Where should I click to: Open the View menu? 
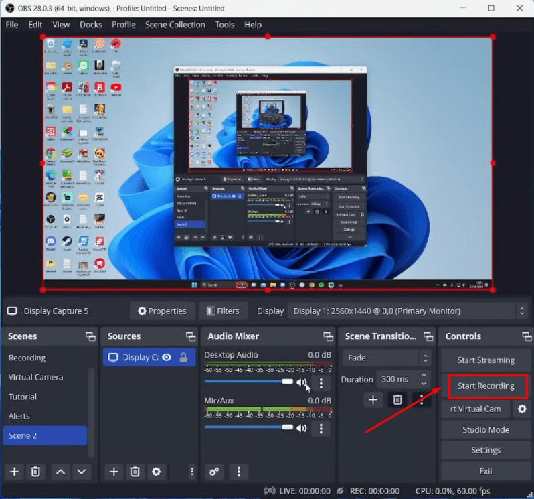tap(61, 25)
